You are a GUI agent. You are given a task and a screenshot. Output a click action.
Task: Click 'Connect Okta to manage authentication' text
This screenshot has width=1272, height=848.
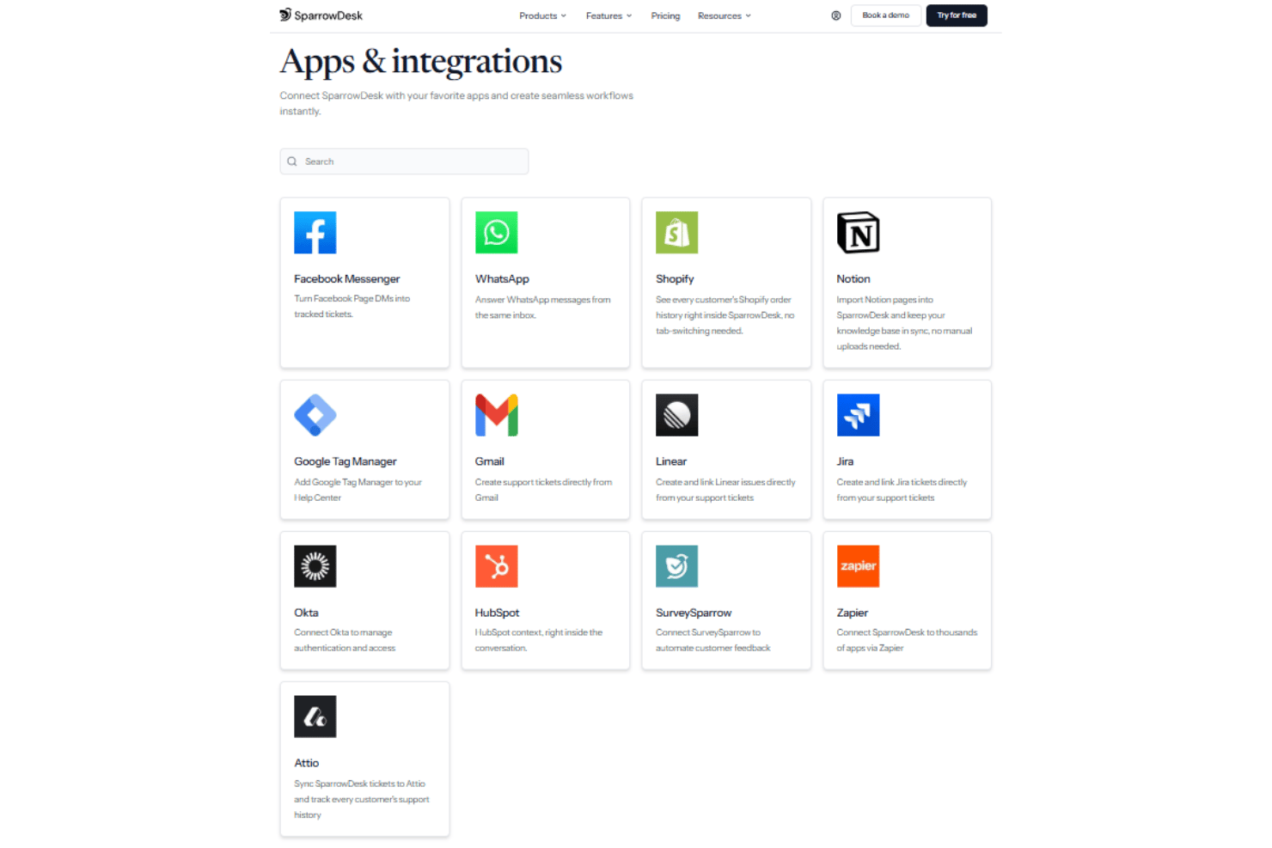pos(345,640)
